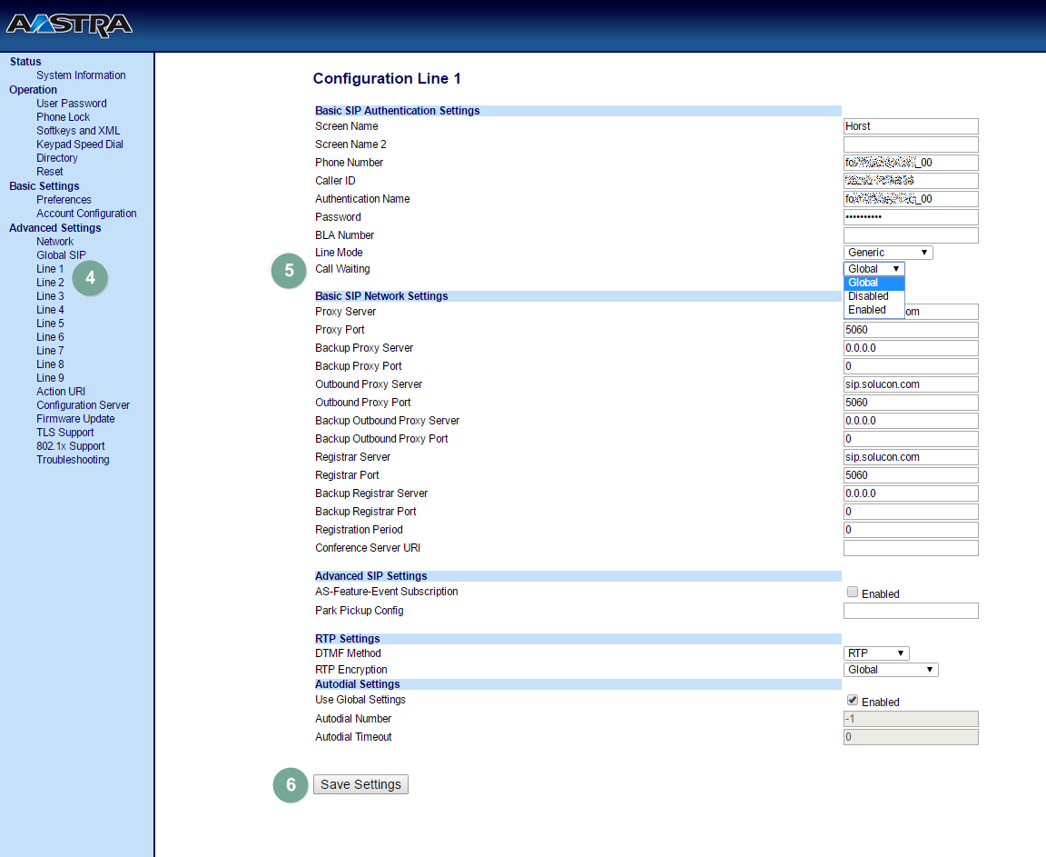1046x857 pixels.
Task: Click the step 4 circle marker
Action: click(90, 278)
